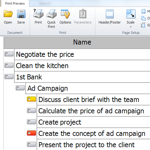The width and height of the screenshot is (150, 150).
Task: Toggle the checkbox beside Negotiate the price
Action: pos(9,54)
